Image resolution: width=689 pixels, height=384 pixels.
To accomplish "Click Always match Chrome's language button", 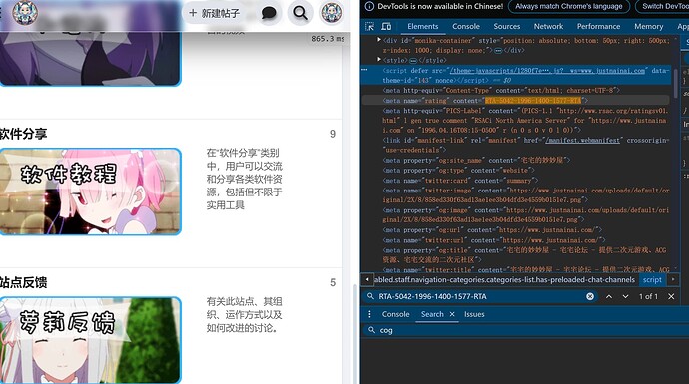I will coord(569,6).
